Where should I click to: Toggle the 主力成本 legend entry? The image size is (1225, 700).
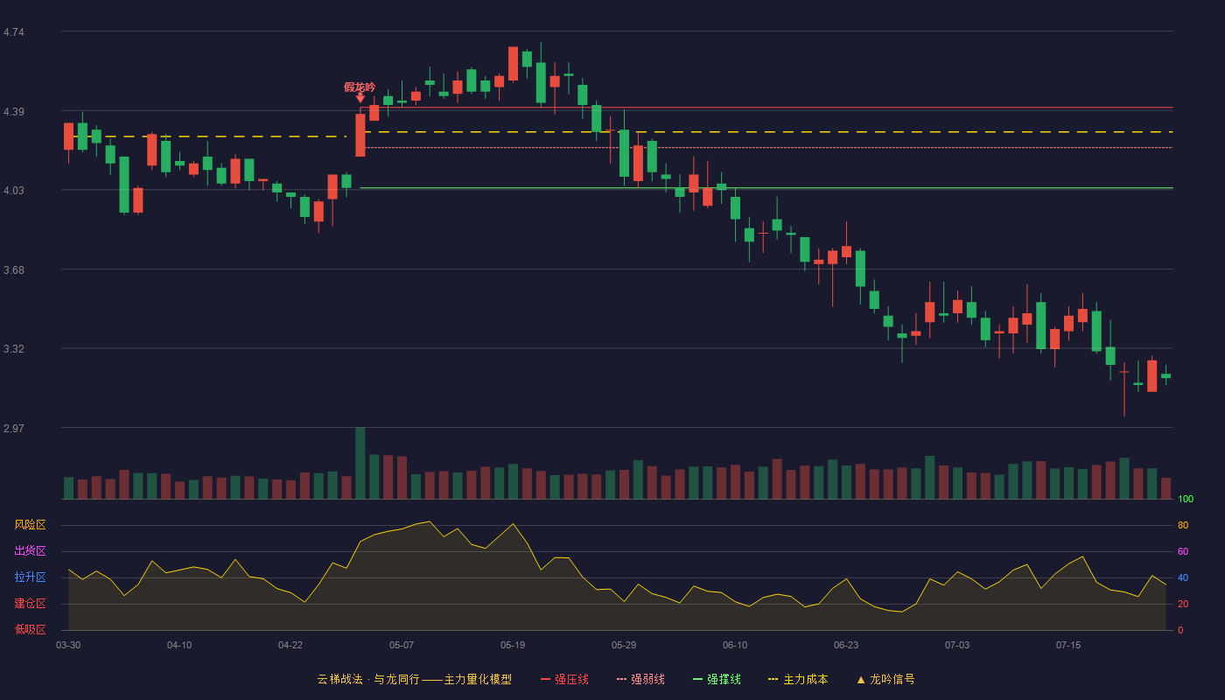point(797,679)
